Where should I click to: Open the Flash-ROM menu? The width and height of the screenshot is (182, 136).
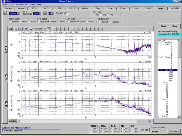[x=21, y=4]
